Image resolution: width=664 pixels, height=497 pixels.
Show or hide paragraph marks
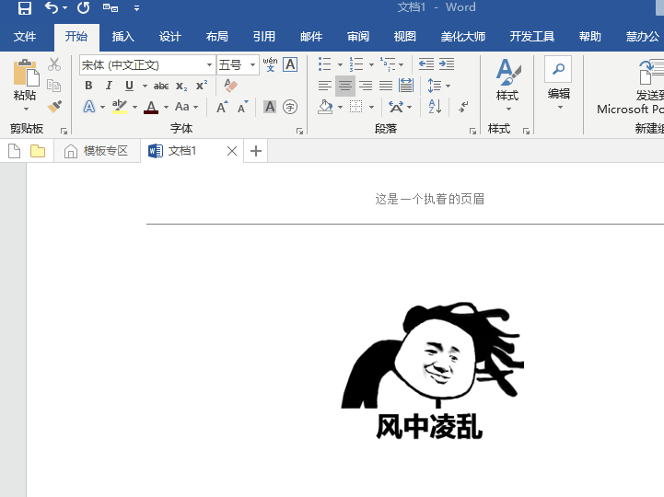[x=463, y=107]
